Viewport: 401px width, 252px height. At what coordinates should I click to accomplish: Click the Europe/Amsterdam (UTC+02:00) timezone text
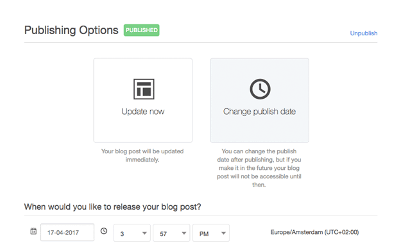click(x=314, y=232)
